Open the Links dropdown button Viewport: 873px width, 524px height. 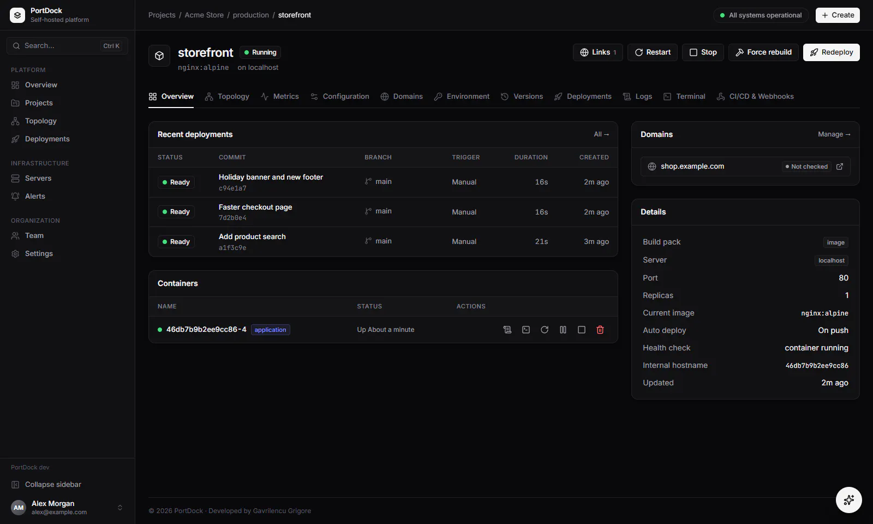(598, 52)
